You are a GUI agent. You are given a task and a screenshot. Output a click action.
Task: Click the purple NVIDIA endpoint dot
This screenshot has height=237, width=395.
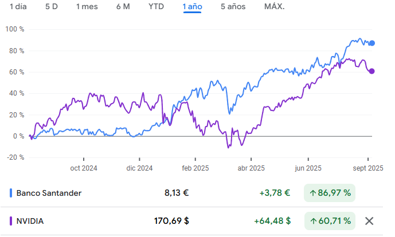click(x=372, y=71)
